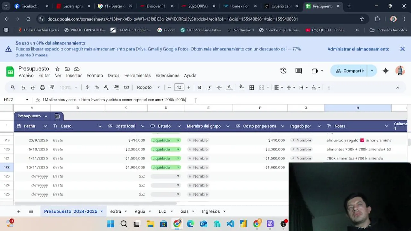The image size is (411, 231).
Task: Expand the font family Roboto dropdown
Action: (x=148, y=87)
